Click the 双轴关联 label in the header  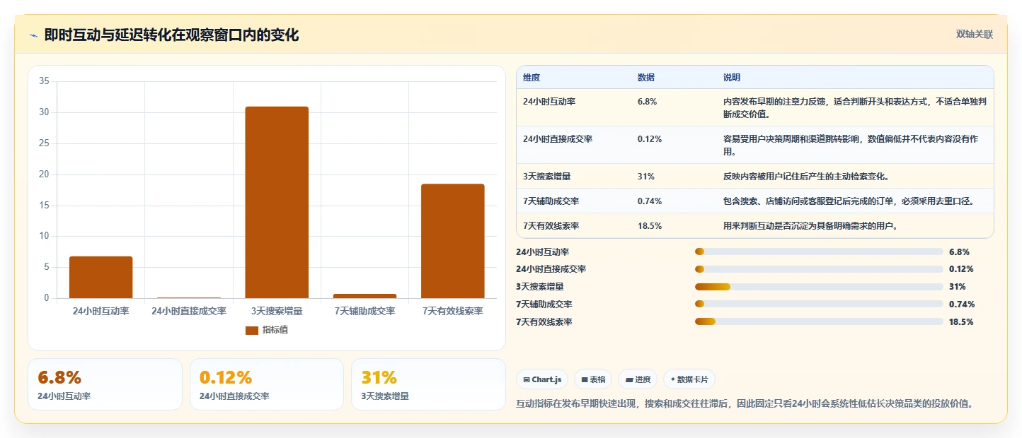(x=975, y=34)
